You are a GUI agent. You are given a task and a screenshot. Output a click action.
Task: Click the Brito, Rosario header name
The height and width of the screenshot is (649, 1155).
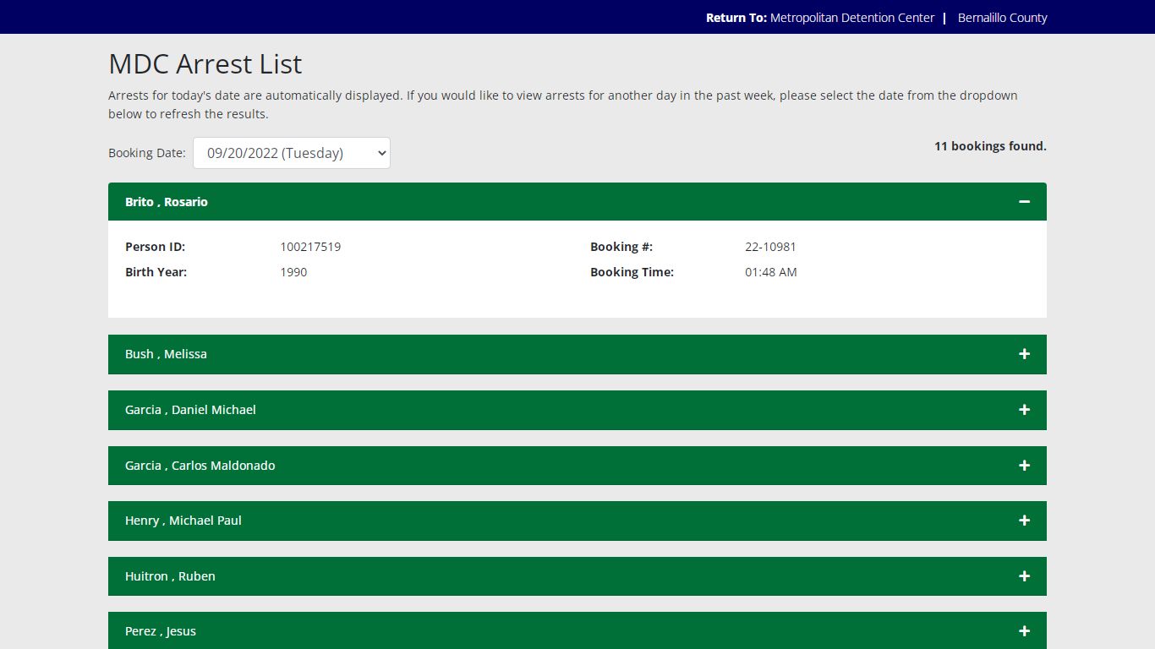[167, 202]
